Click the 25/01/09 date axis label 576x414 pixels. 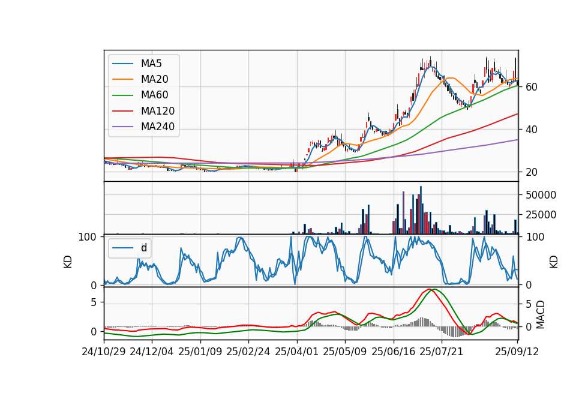click(200, 352)
